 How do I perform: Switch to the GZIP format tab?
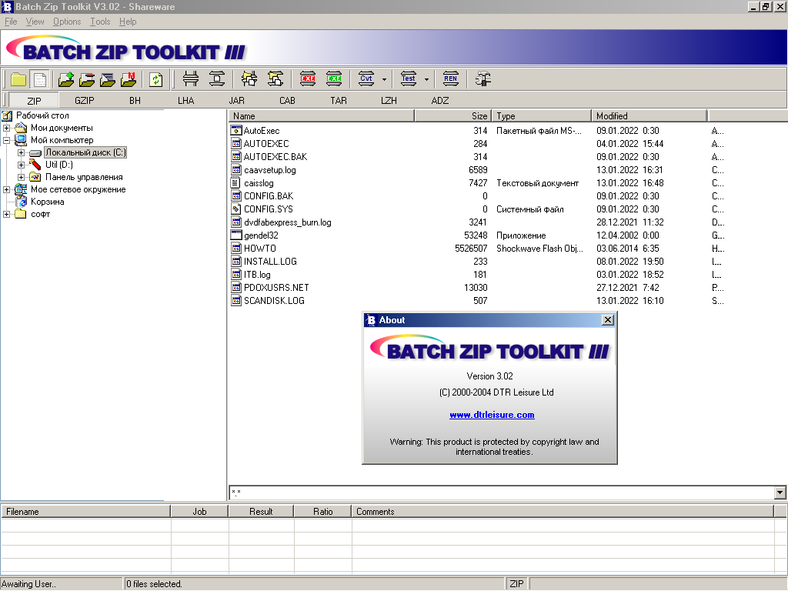[x=84, y=101]
